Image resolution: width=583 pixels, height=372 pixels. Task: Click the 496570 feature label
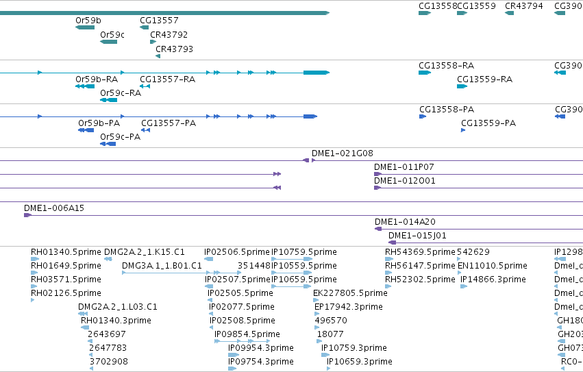331,321
